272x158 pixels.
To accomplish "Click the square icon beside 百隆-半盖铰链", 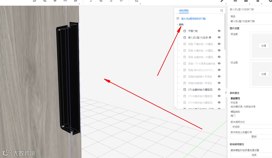I will pyautogui.click(x=185, y=50).
